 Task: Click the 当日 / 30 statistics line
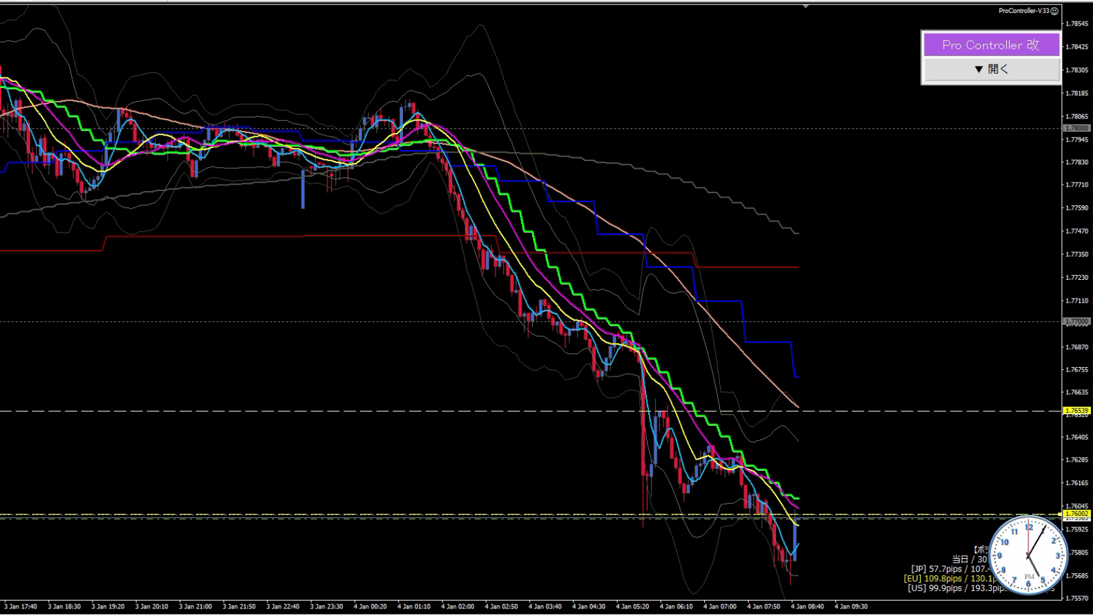970,560
